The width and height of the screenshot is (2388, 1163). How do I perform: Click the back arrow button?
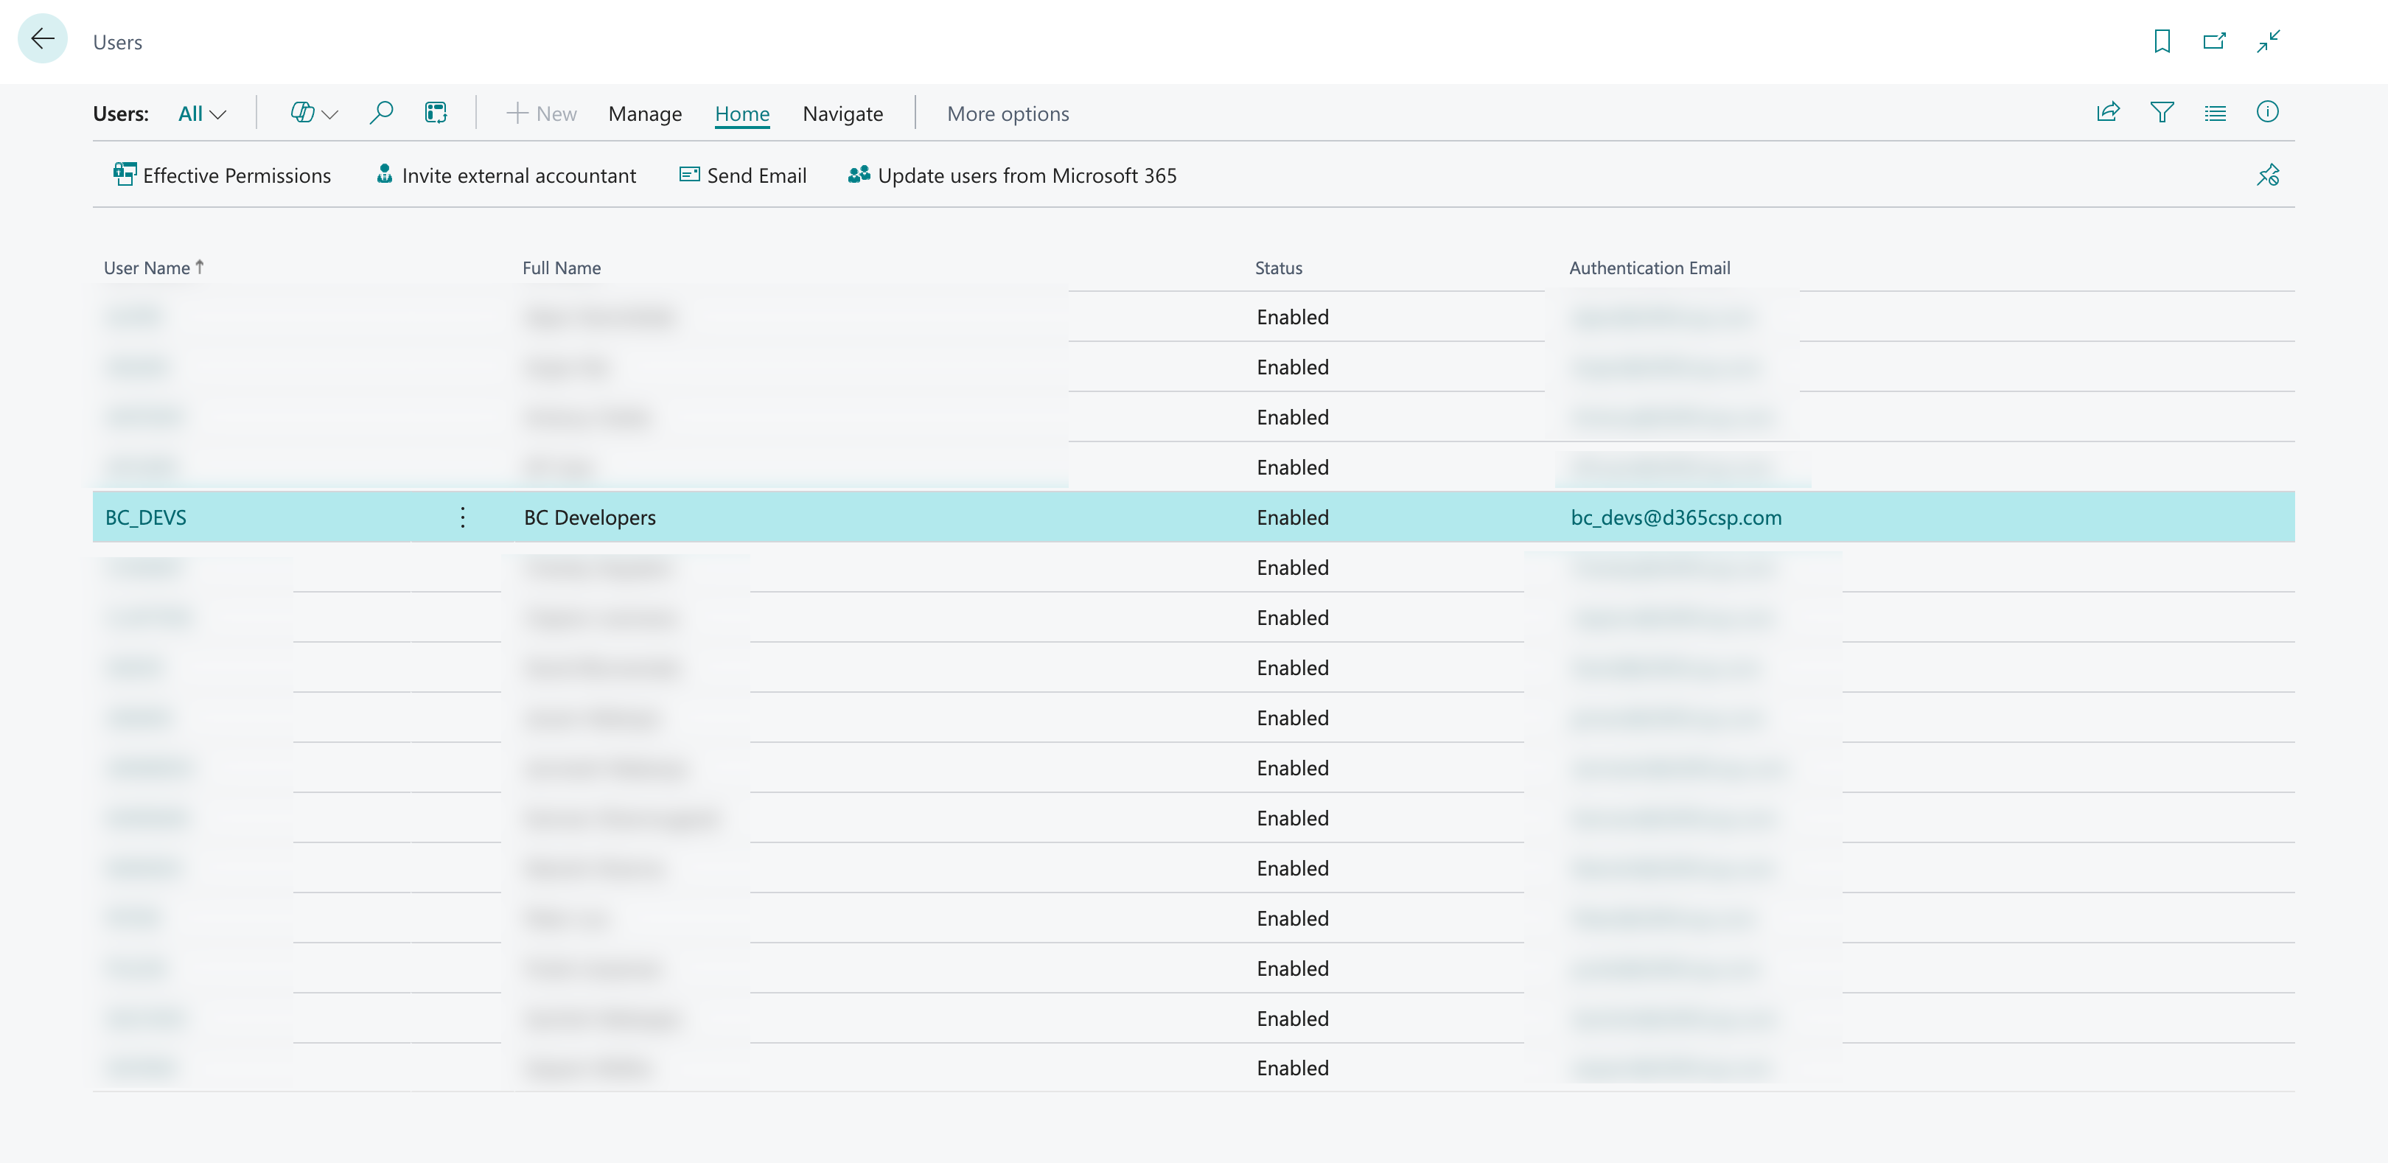[43, 39]
